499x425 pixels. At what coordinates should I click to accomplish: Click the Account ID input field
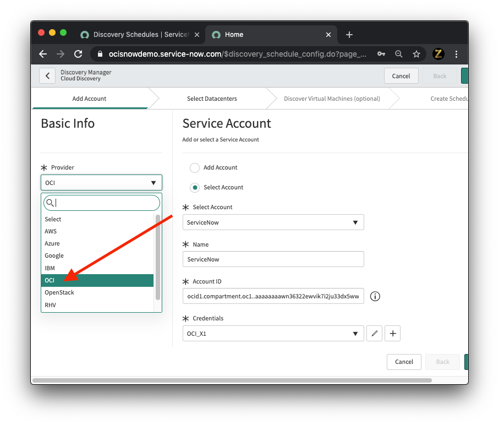tap(273, 296)
